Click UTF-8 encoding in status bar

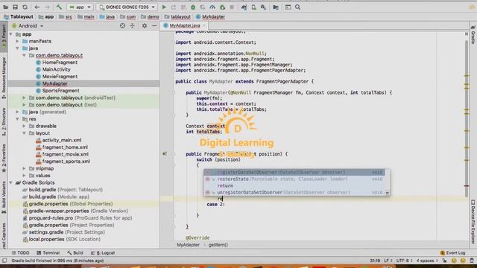[404, 261]
